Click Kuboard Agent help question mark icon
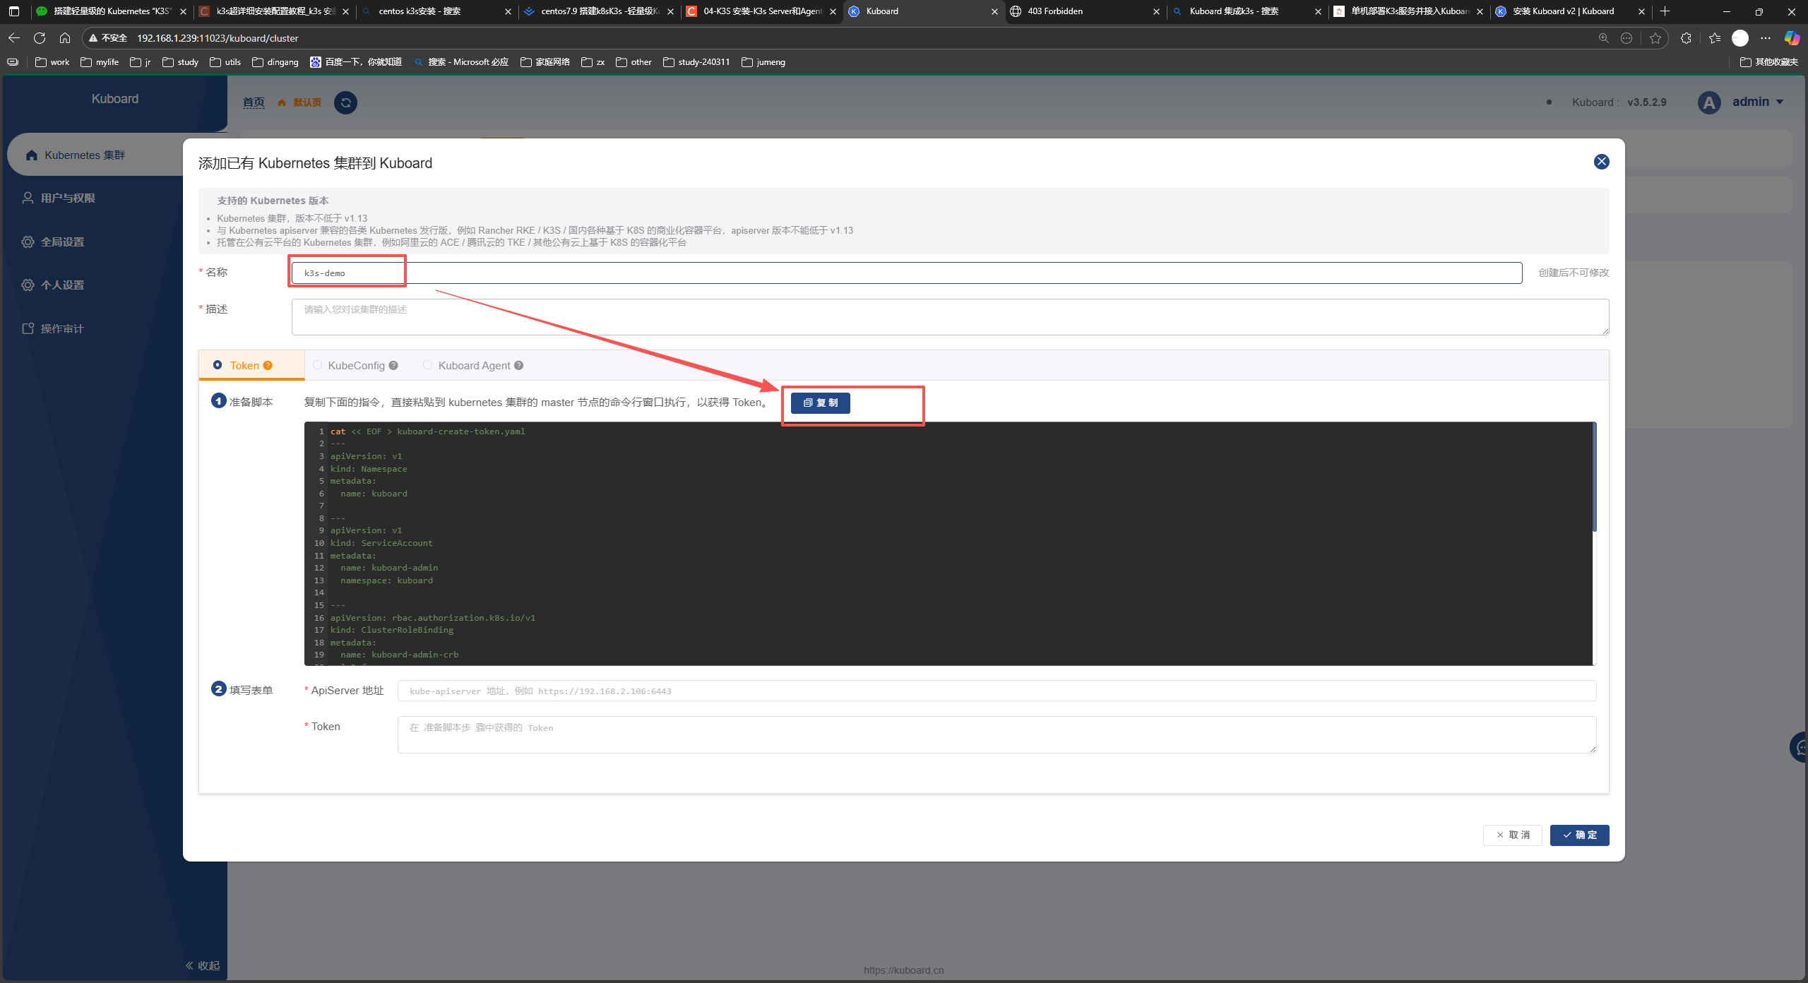 pos(519,366)
